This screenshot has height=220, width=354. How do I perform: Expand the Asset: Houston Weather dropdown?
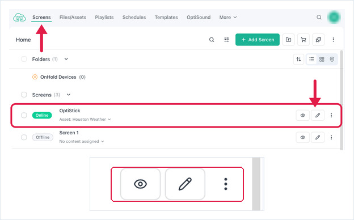[85, 120]
